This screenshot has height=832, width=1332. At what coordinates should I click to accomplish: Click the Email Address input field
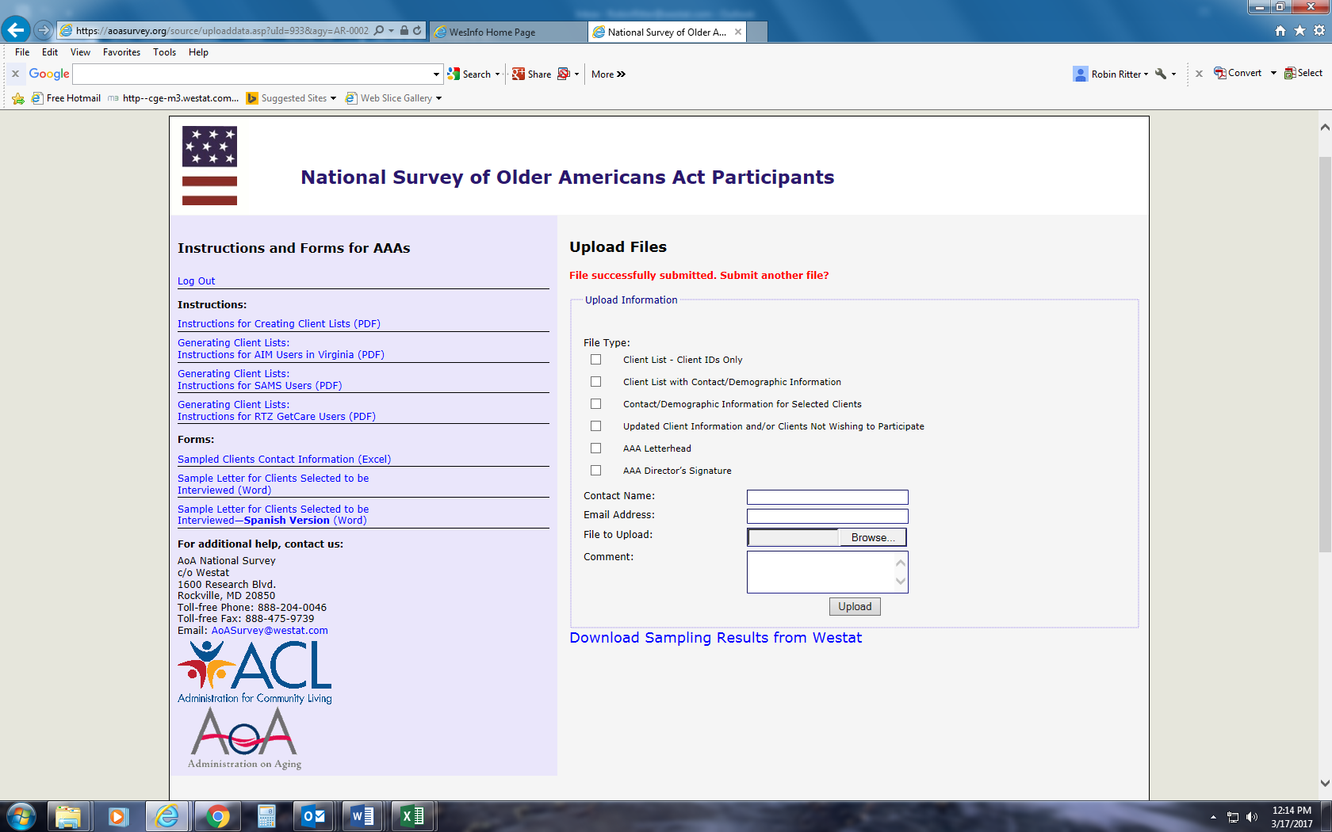point(827,516)
